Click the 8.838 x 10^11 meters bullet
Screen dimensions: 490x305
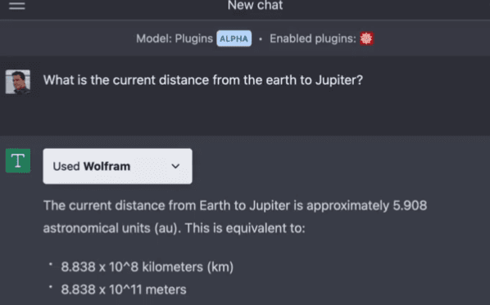click(x=124, y=289)
